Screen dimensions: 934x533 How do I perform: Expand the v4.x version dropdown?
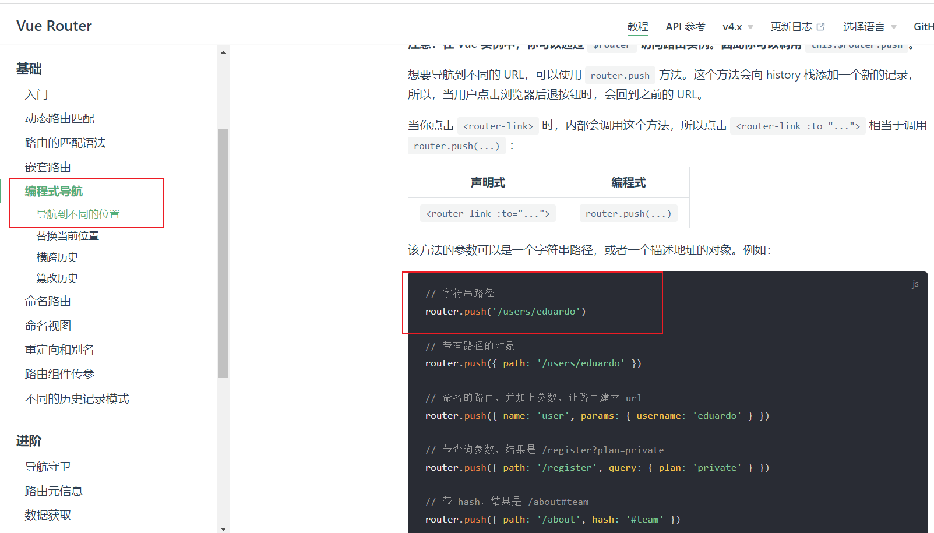(x=738, y=27)
